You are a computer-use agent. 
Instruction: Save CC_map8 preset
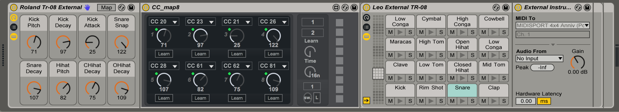click(x=354, y=8)
